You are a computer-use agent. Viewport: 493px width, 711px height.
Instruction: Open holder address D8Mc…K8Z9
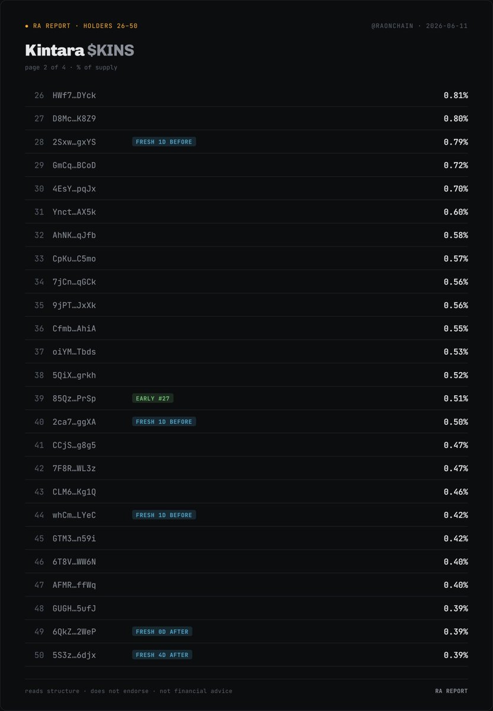tap(74, 118)
